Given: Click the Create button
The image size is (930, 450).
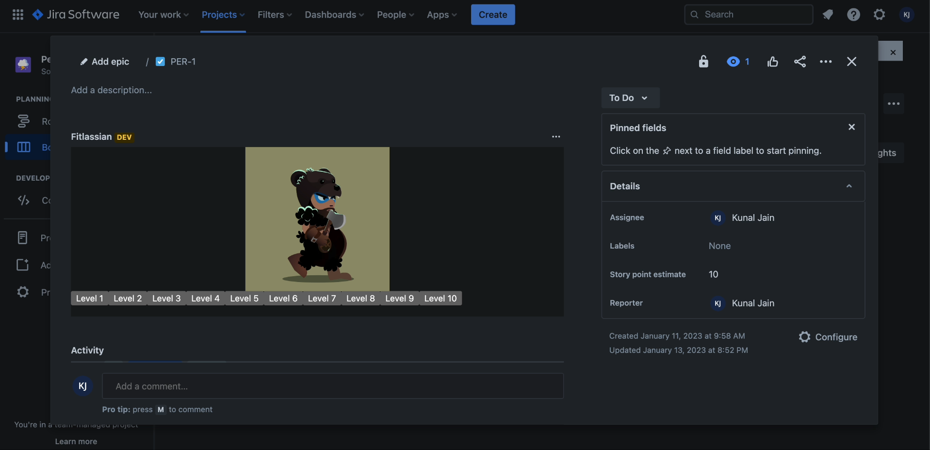Looking at the screenshot, I should pyautogui.click(x=493, y=15).
